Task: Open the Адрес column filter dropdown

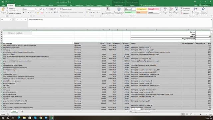Action: click(x=181, y=43)
